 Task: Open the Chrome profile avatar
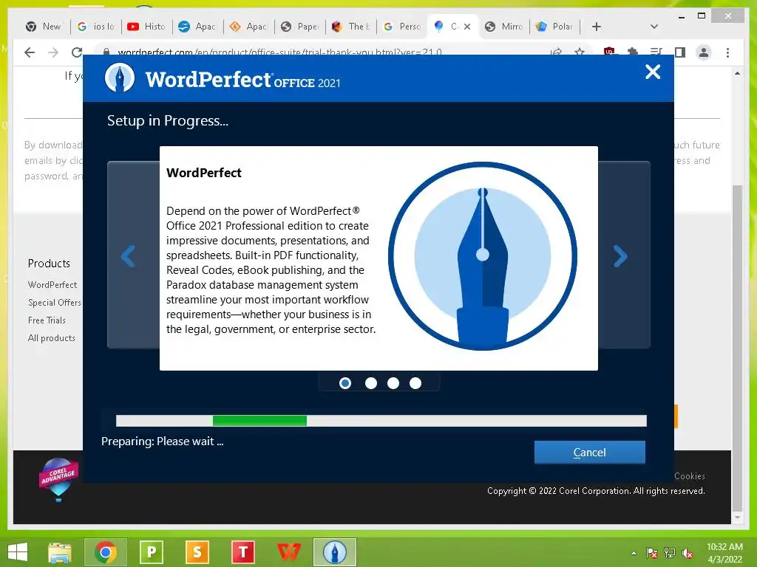[704, 52]
